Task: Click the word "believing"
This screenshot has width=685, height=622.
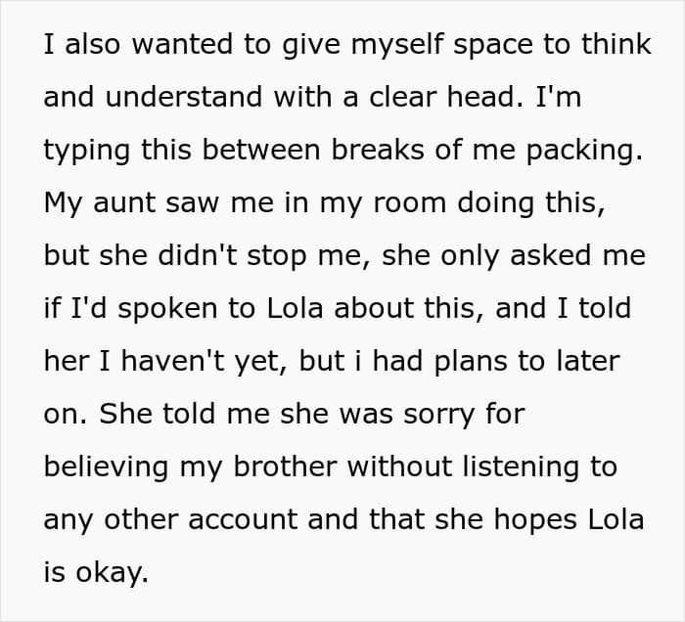Action: tap(106, 466)
